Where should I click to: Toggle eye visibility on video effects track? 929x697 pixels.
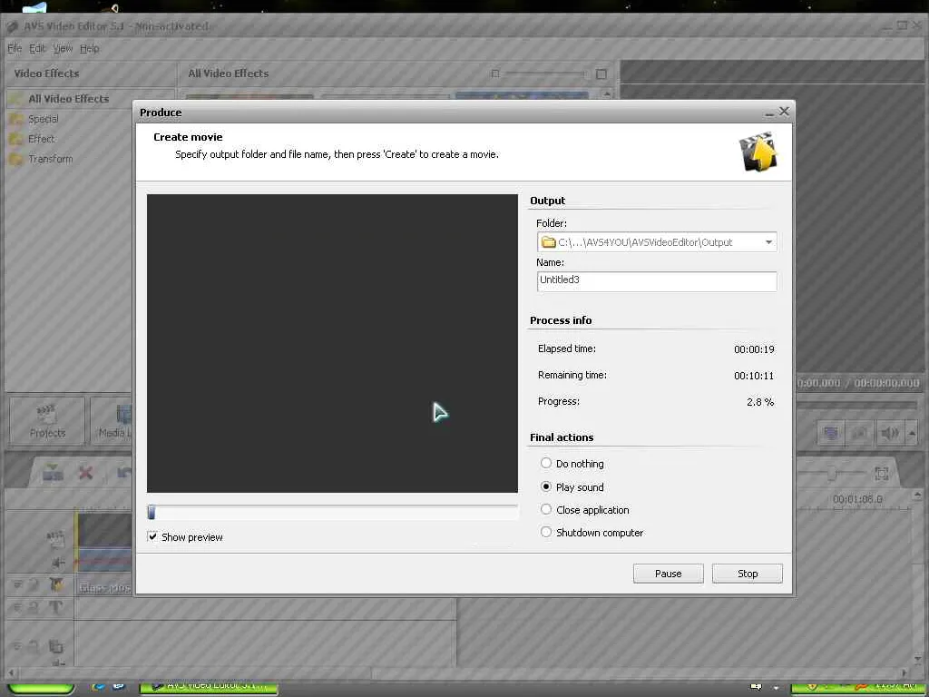pyautogui.click(x=17, y=584)
